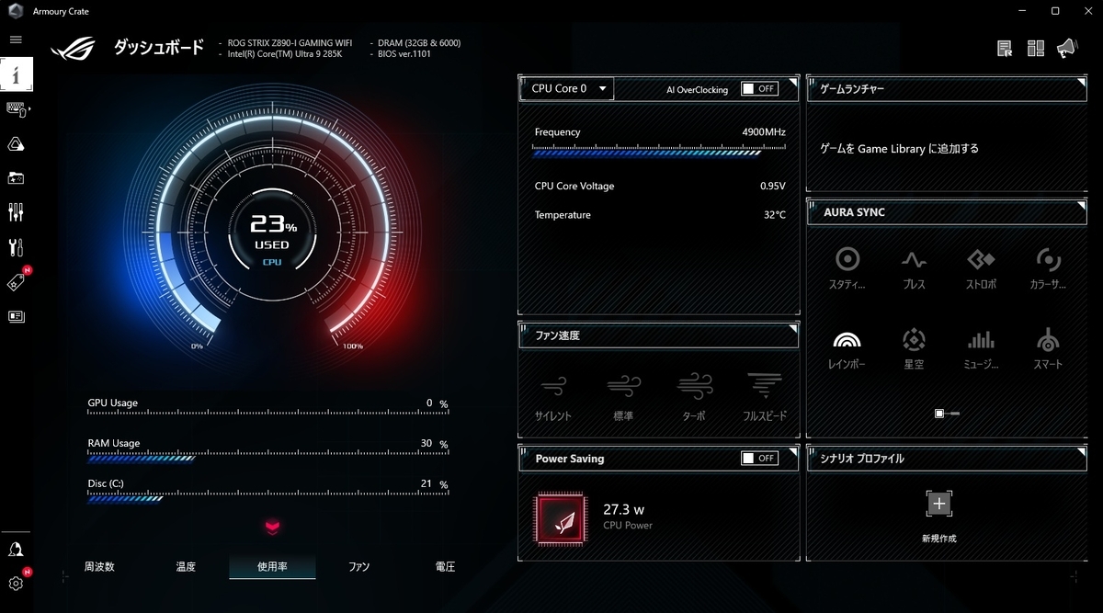Screen dimensions: 1103x613
Task: Toggle the Power Saving switch
Action: click(x=760, y=458)
